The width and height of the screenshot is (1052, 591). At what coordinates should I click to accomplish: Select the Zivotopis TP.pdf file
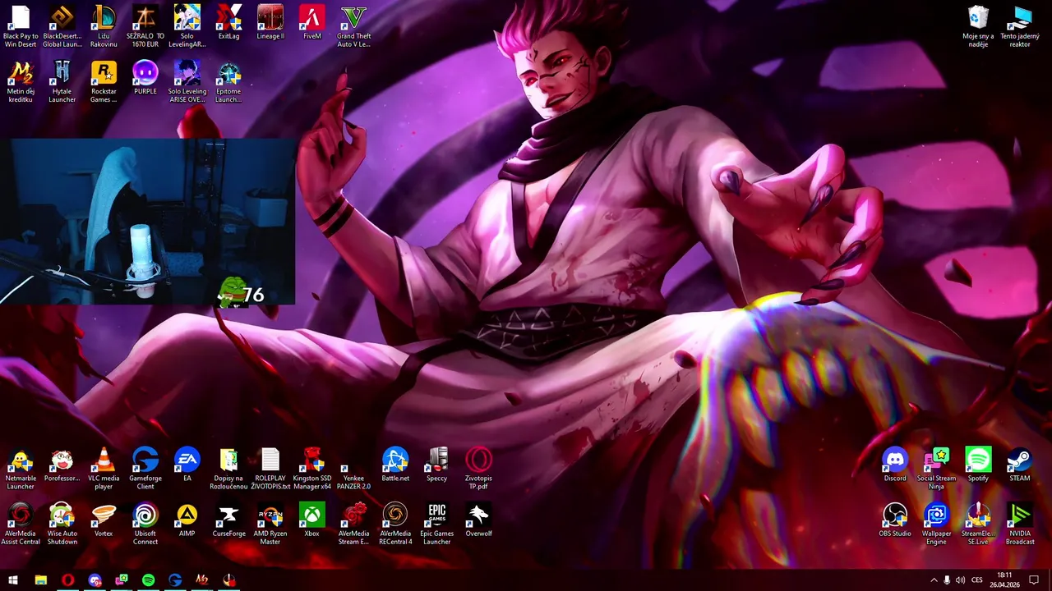click(478, 469)
